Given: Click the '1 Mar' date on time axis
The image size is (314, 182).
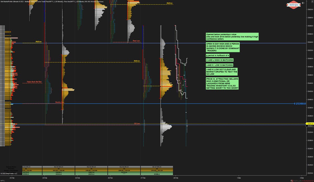Looking at the screenshot, I should coord(238,178).
